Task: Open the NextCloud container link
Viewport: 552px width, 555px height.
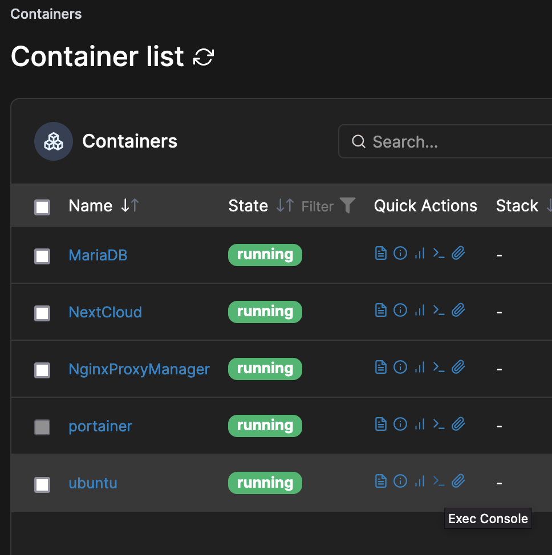Action: point(105,312)
